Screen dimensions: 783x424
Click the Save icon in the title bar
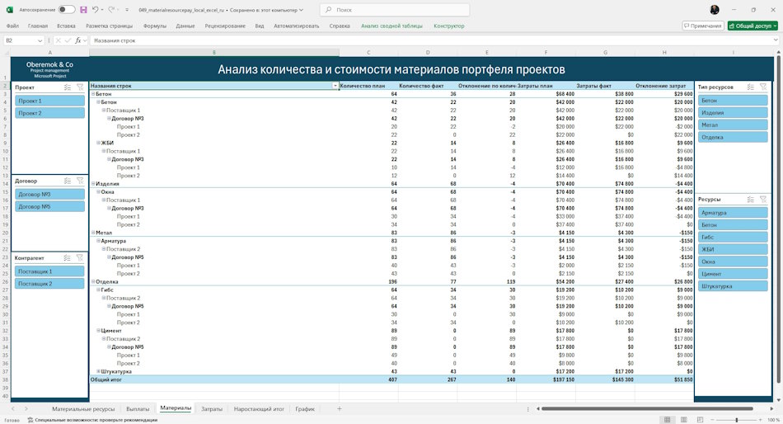tap(83, 10)
